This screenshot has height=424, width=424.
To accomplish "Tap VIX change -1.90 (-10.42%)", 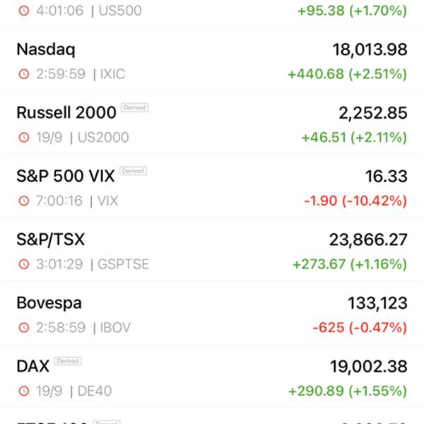I will (355, 201).
